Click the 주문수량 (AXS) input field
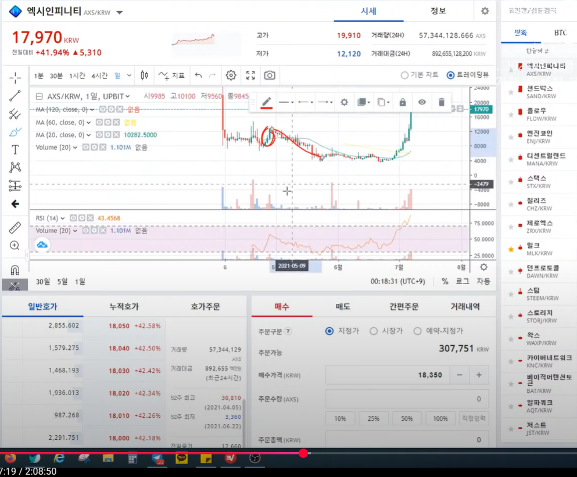Viewport: 577px width, 477px height. click(407, 399)
